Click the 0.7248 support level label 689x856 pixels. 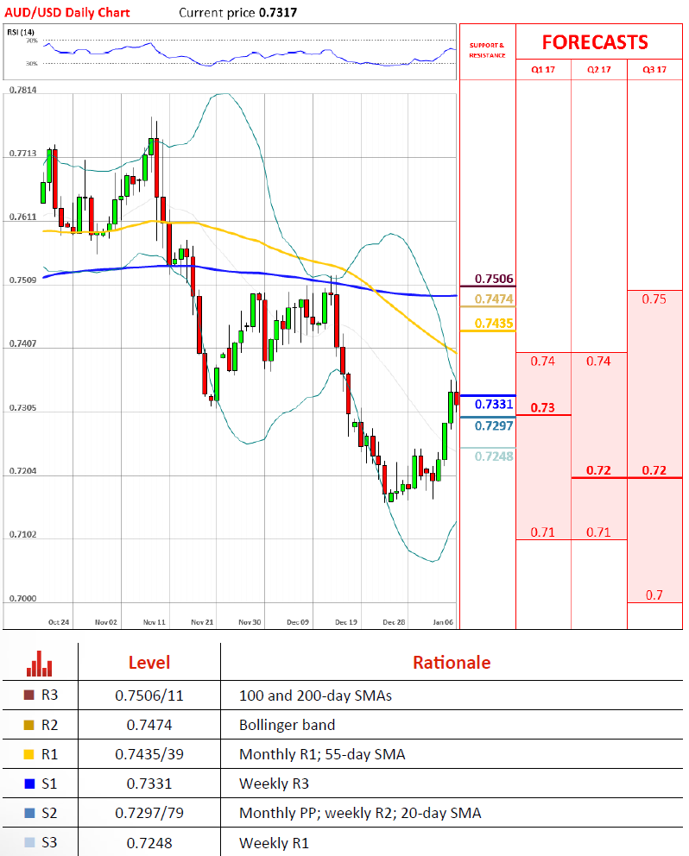[x=494, y=456]
